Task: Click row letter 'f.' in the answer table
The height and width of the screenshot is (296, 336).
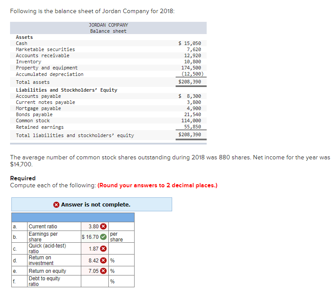Action: [14, 281]
